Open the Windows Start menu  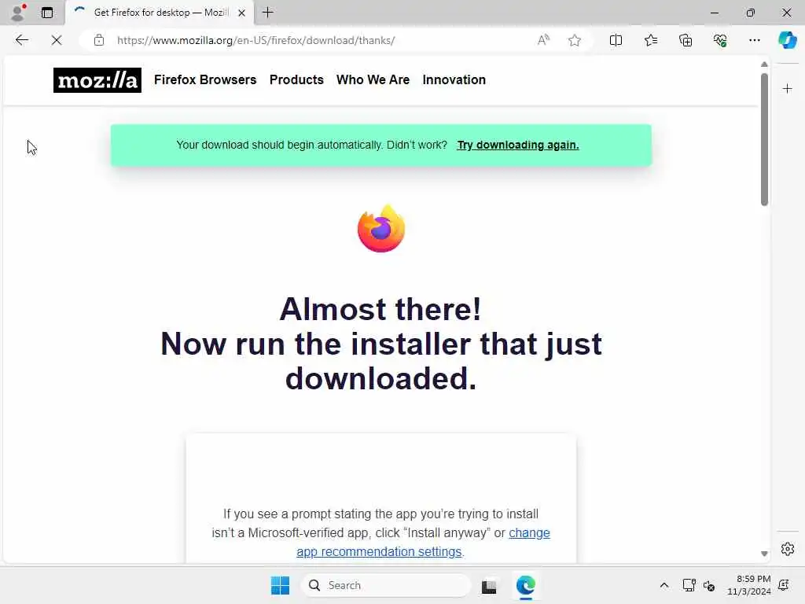click(280, 585)
